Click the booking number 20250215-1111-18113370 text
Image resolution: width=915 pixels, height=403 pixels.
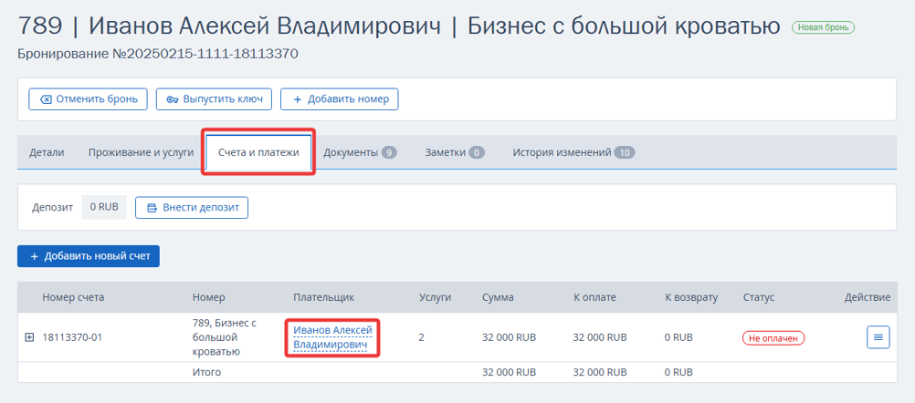click(x=211, y=54)
